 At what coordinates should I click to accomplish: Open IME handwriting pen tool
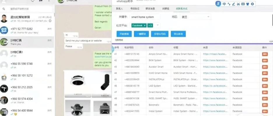coord(234,4)
